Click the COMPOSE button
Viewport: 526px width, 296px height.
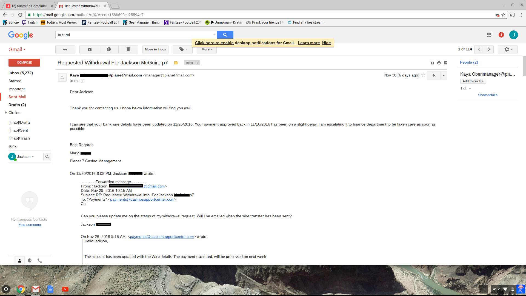point(24,62)
